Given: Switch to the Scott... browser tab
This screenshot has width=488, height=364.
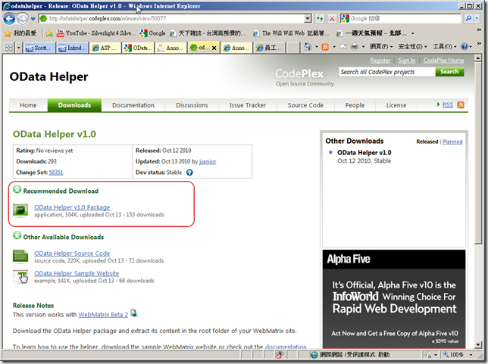Looking at the screenshot, I should click(39, 48).
